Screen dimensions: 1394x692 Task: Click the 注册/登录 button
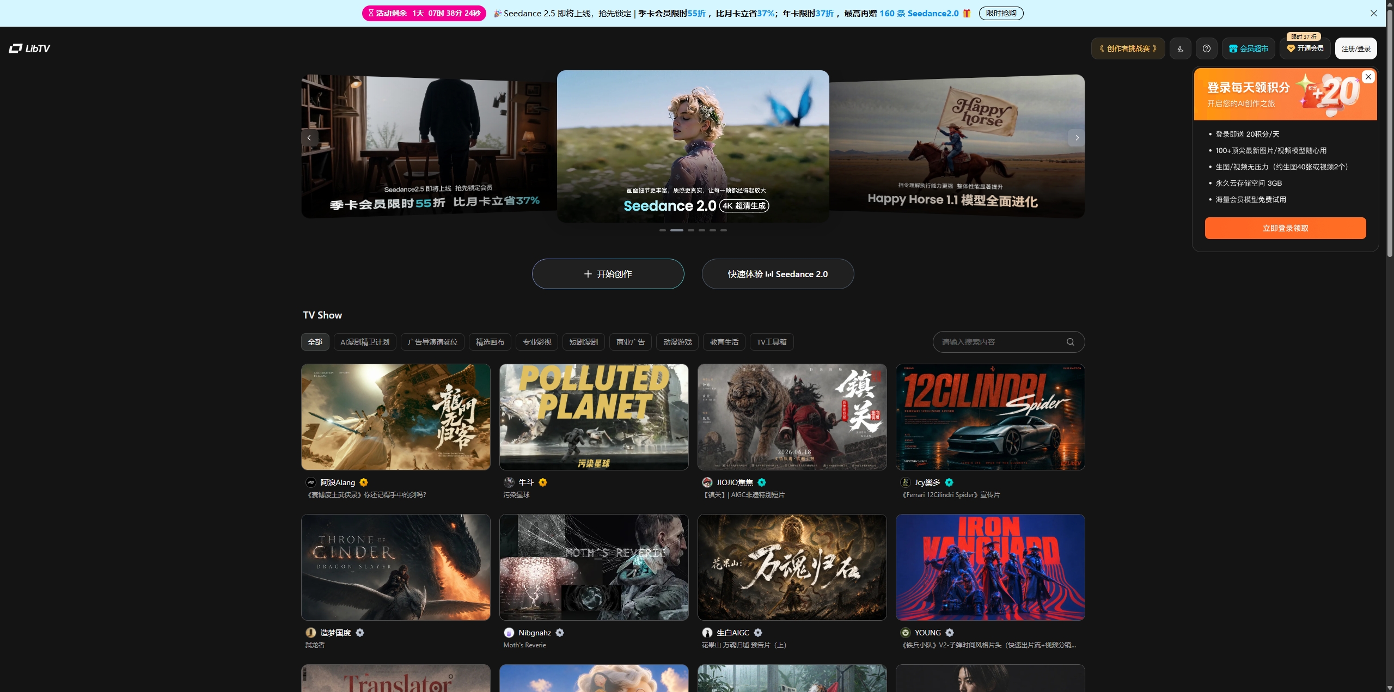coord(1356,48)
